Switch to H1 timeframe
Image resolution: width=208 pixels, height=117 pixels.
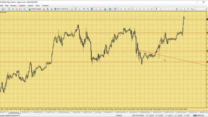point(136,9)
